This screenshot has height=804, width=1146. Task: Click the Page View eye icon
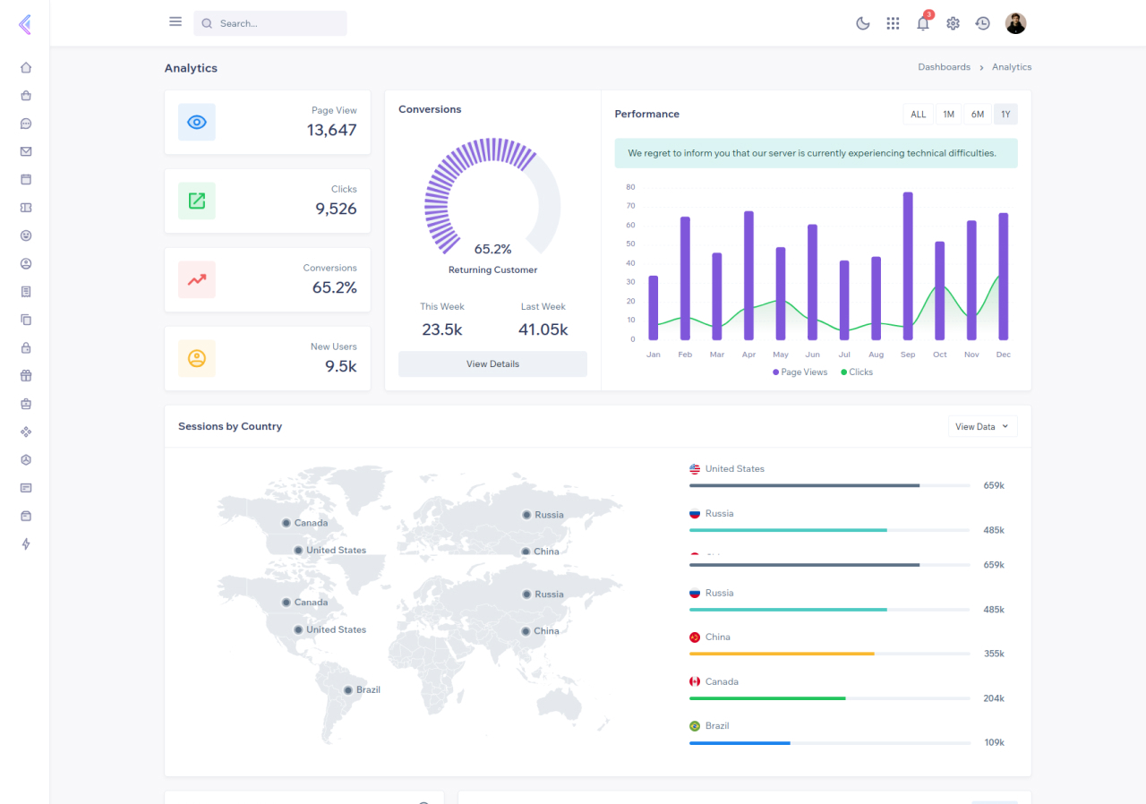197,123
